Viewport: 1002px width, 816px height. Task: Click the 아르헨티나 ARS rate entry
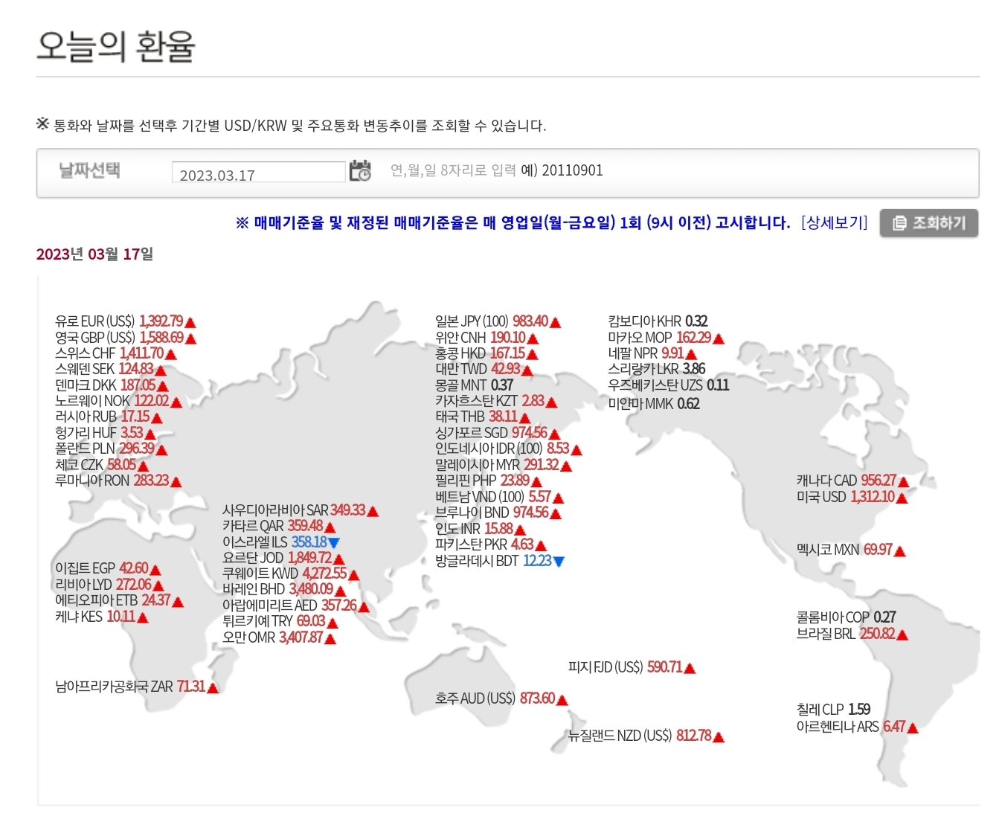[x=858, y=727]
